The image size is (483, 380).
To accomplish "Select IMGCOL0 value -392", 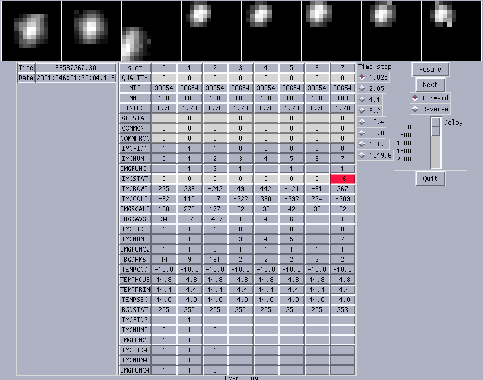I will (291, 199).
